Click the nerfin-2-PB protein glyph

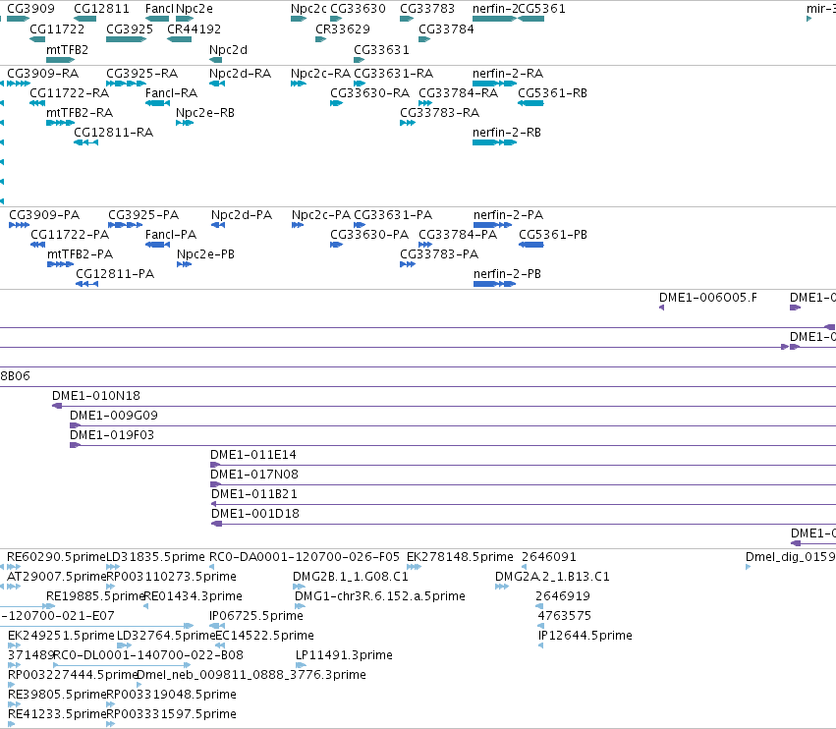[x=494, y=284]
